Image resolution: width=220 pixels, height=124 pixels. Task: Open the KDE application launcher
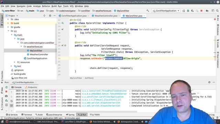[x=2, y=122]
